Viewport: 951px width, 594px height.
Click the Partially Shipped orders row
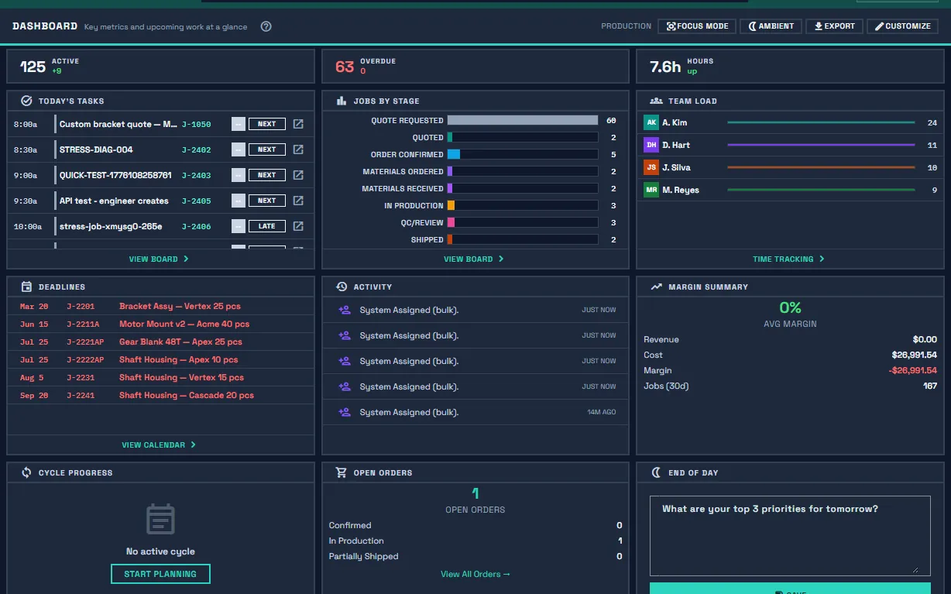pyautogui.click(x=475, y=556)
